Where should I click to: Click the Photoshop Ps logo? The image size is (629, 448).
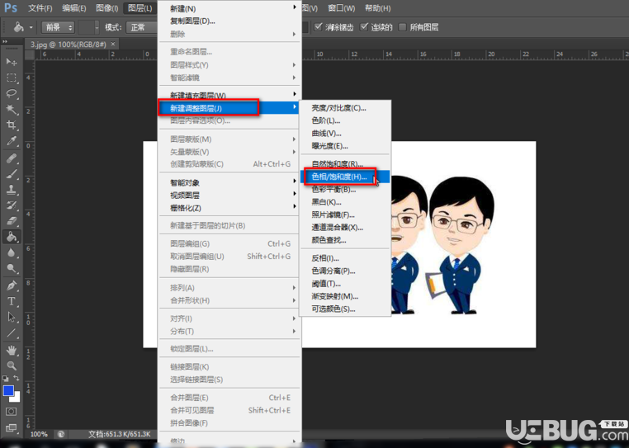point(11,8)
